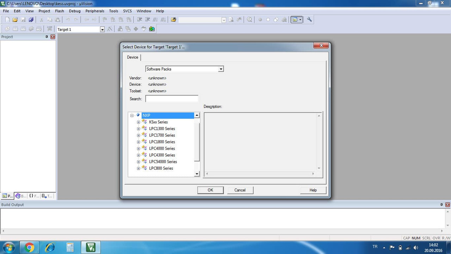
Task: Show hidden system tray icons
Action: [384, 248]
